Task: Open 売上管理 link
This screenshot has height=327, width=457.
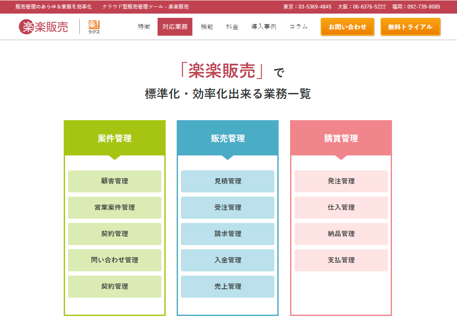Action: pos(228,287)
